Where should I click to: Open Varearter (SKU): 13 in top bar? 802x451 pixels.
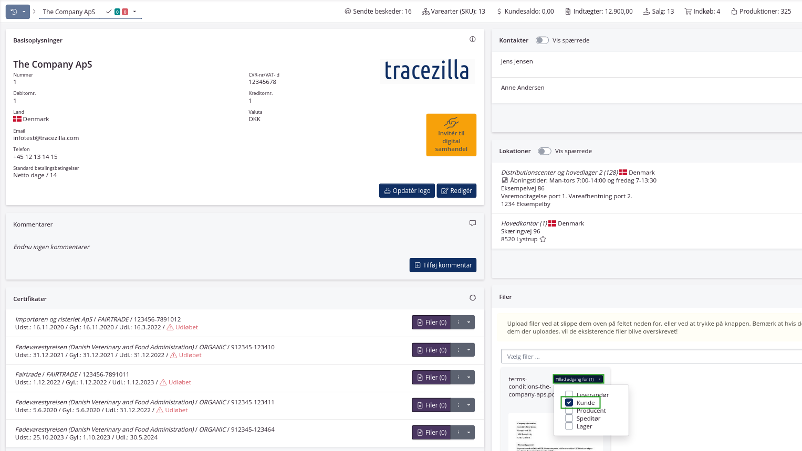click(x=453, y=12)
